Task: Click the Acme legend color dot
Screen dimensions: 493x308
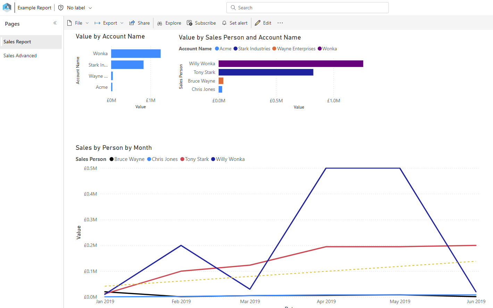Action: pyautogui.click(x=217, y=49)
